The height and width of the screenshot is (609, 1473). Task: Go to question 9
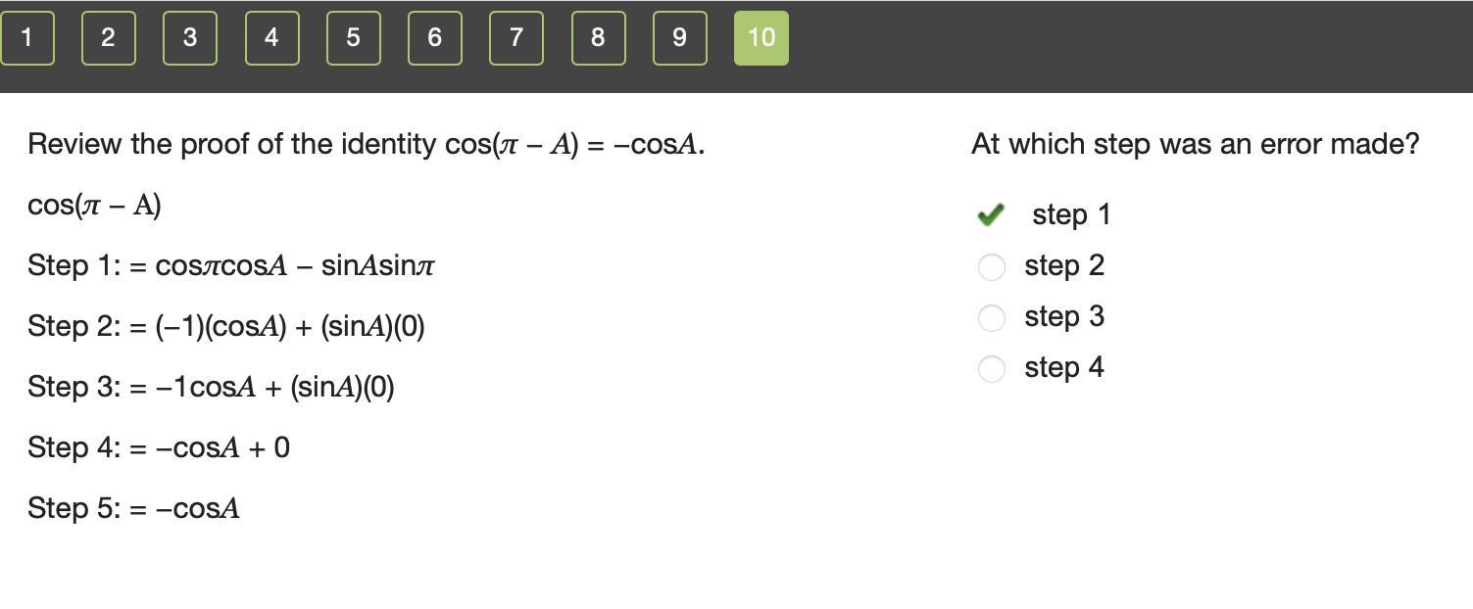(x=680, y=38)
